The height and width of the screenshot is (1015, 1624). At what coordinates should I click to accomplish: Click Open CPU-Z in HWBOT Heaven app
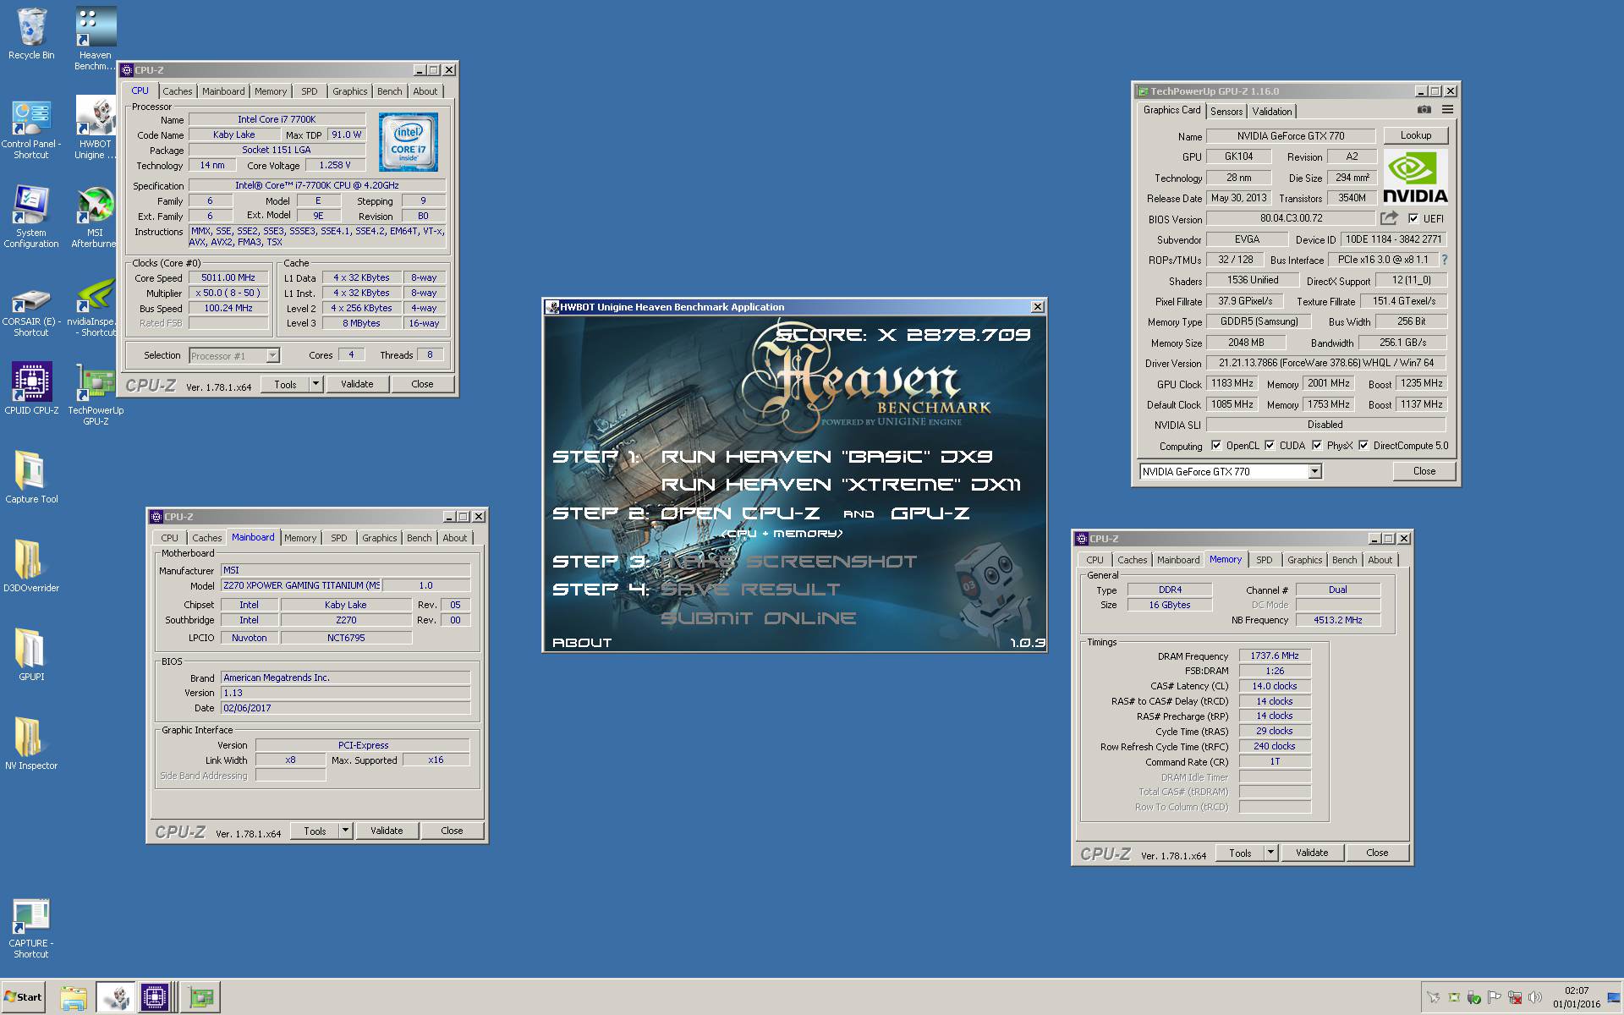[x=740, y=513]
